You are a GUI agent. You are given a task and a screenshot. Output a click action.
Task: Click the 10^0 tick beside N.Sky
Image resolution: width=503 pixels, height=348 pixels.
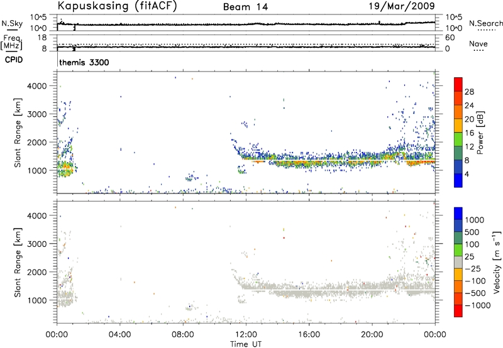38,28
